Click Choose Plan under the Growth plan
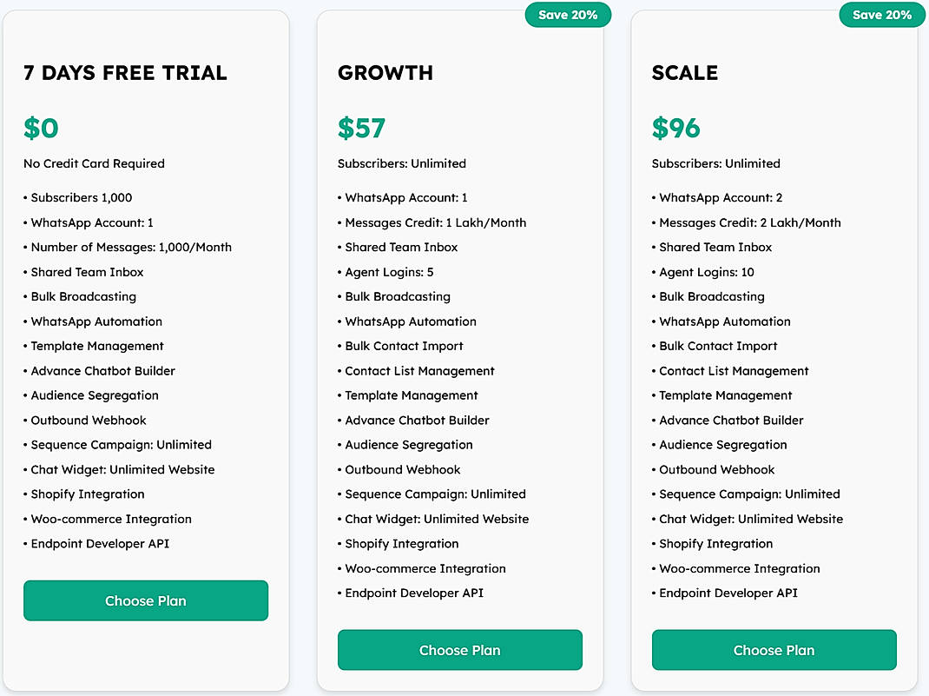This screenshot has width=929, height=696. point(459,649)
